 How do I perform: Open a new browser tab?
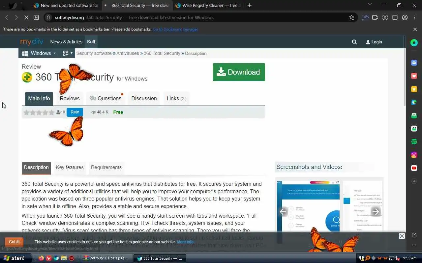250,5
